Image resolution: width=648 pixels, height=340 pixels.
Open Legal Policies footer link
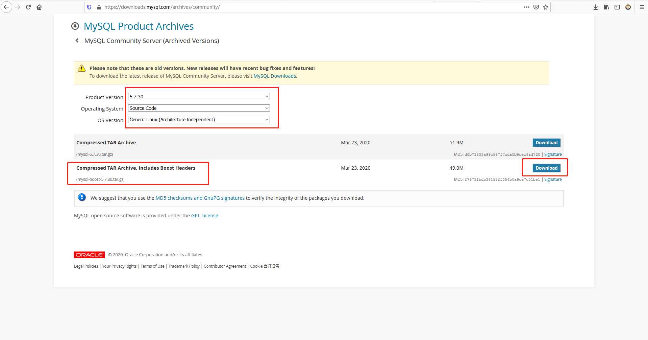86,266
